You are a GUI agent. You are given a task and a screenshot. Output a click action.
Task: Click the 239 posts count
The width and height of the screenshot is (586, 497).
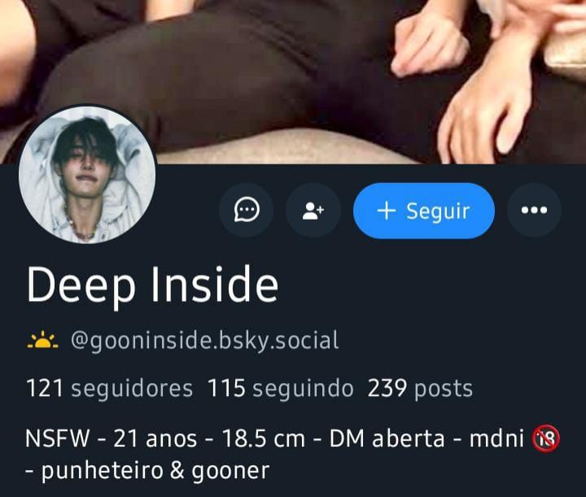[420, 389]
